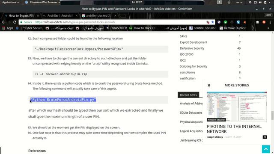The width and height of the screenshot is (274, 154).
Task: Open the ISO 27000 category link
Action: (187, 54)
